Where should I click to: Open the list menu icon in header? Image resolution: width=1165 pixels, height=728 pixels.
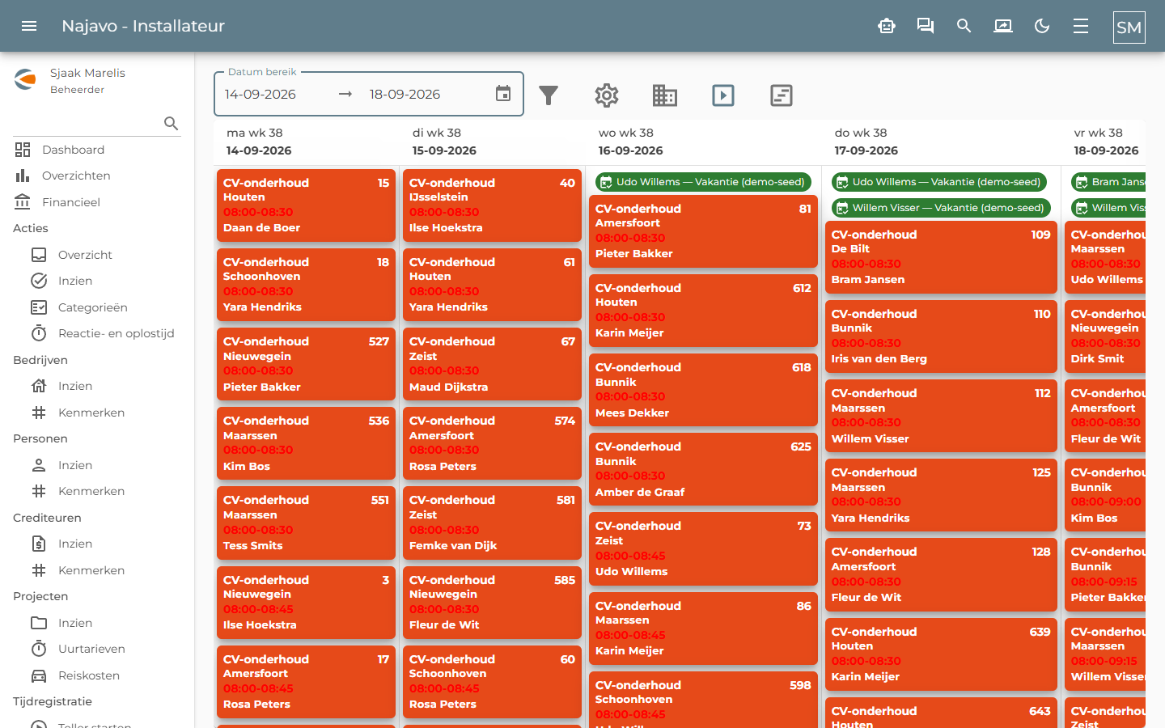pos(1081,26)
